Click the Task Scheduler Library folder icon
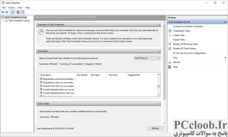228x137 pixels. click(6, 21)
